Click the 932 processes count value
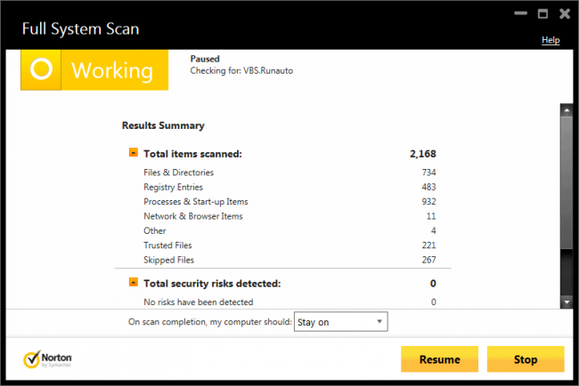Viewport: 579px width, 386px height. click(428, 201)
